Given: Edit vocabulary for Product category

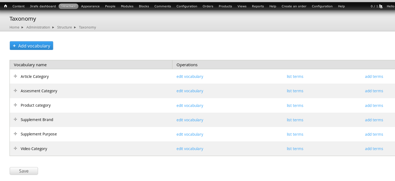Looking at the screenshot, I should [x=190, y=106].
